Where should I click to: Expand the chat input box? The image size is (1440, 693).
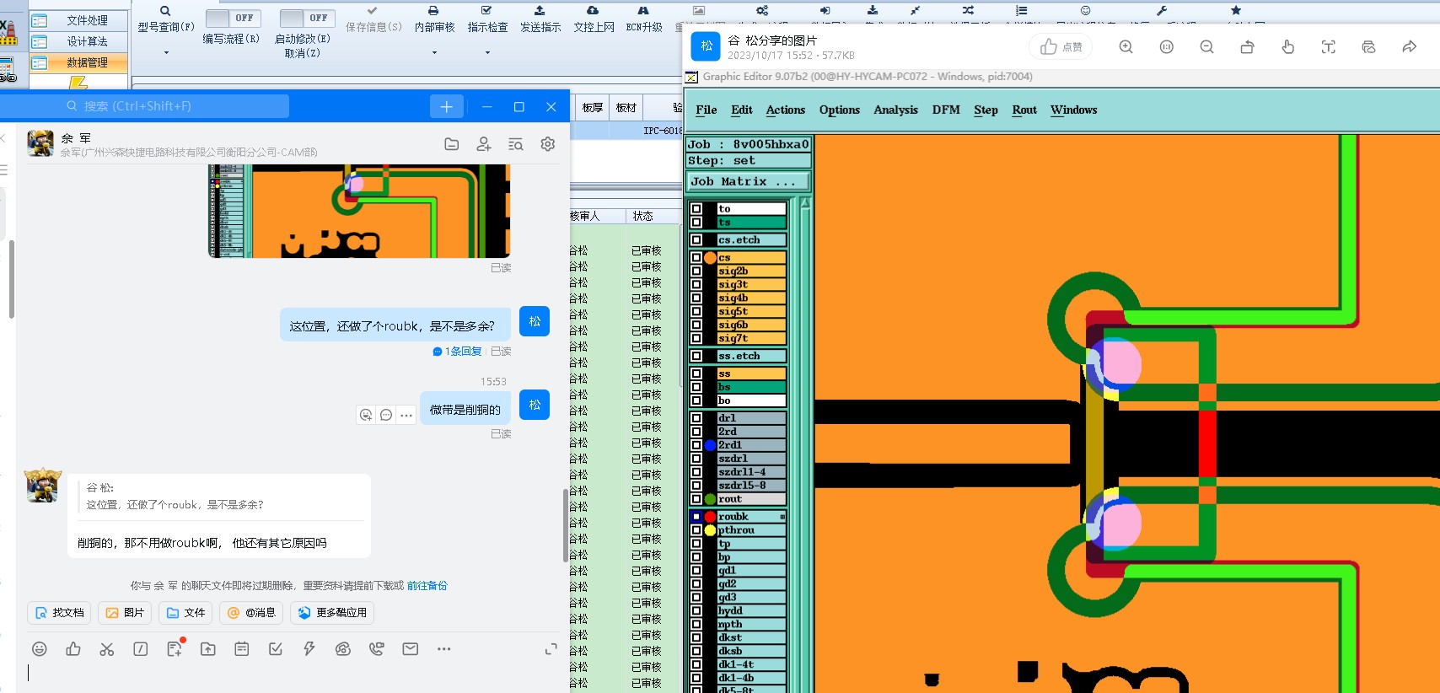click(x=551, y=648)
